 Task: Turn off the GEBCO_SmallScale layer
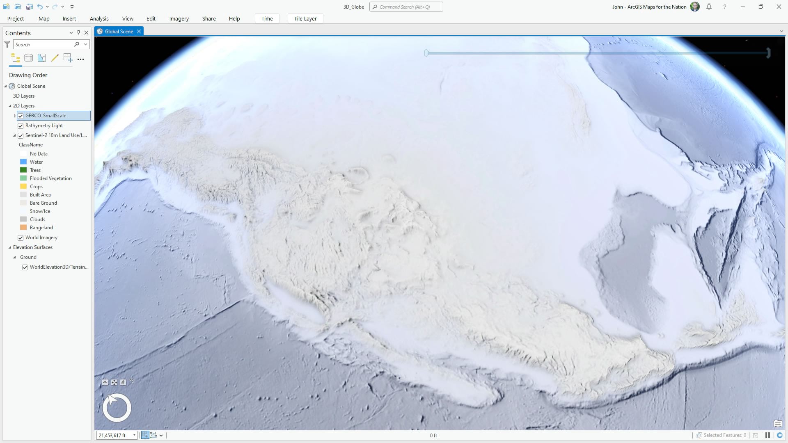21,116
